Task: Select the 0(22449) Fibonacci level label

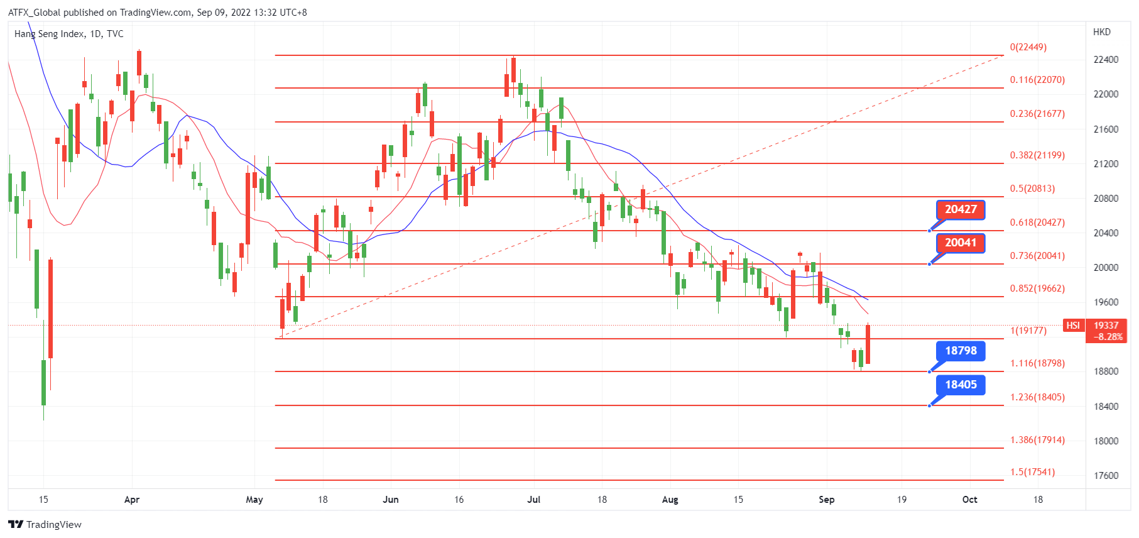Action: [1028, 47]
